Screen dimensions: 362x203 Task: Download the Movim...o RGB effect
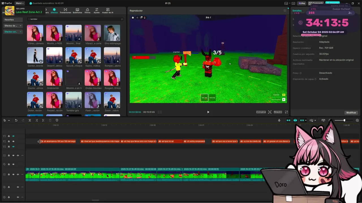click(x=60, y=39)
